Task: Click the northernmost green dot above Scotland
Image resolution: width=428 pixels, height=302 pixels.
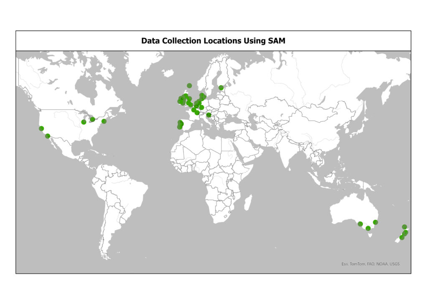Action: click(189, 86)
